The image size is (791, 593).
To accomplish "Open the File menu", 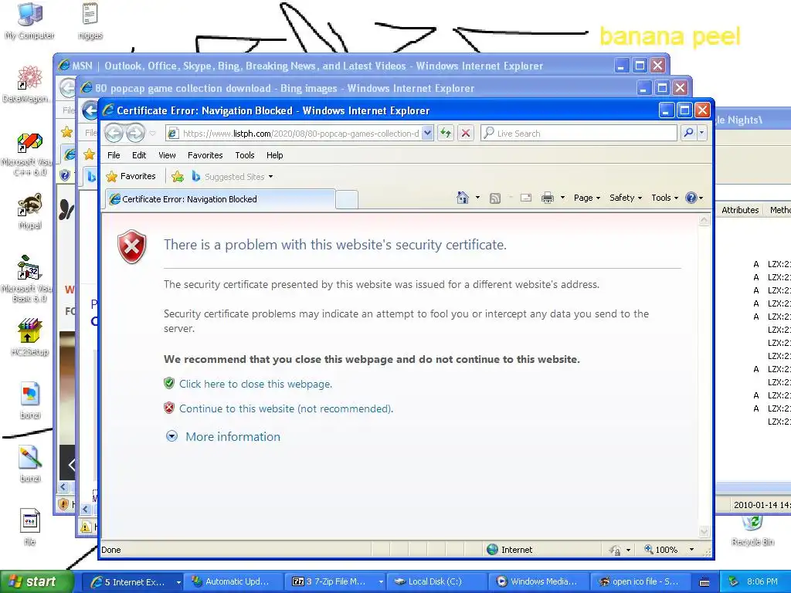I will (x=114, y=155).
